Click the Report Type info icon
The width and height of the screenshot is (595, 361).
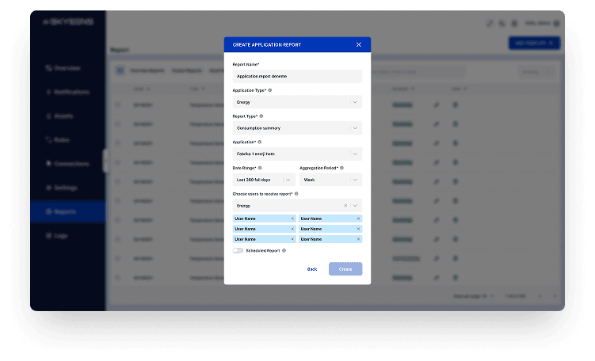click(x=261, y=116)
